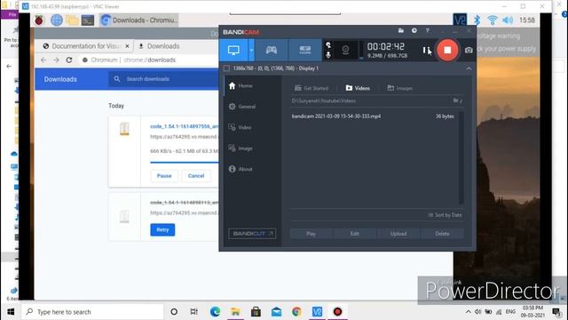
Task: Switch to Videos tab
Action: tap(358, 88)
